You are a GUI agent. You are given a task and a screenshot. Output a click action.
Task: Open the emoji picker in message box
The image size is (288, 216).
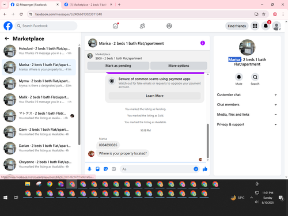click(x=196, y=169)
